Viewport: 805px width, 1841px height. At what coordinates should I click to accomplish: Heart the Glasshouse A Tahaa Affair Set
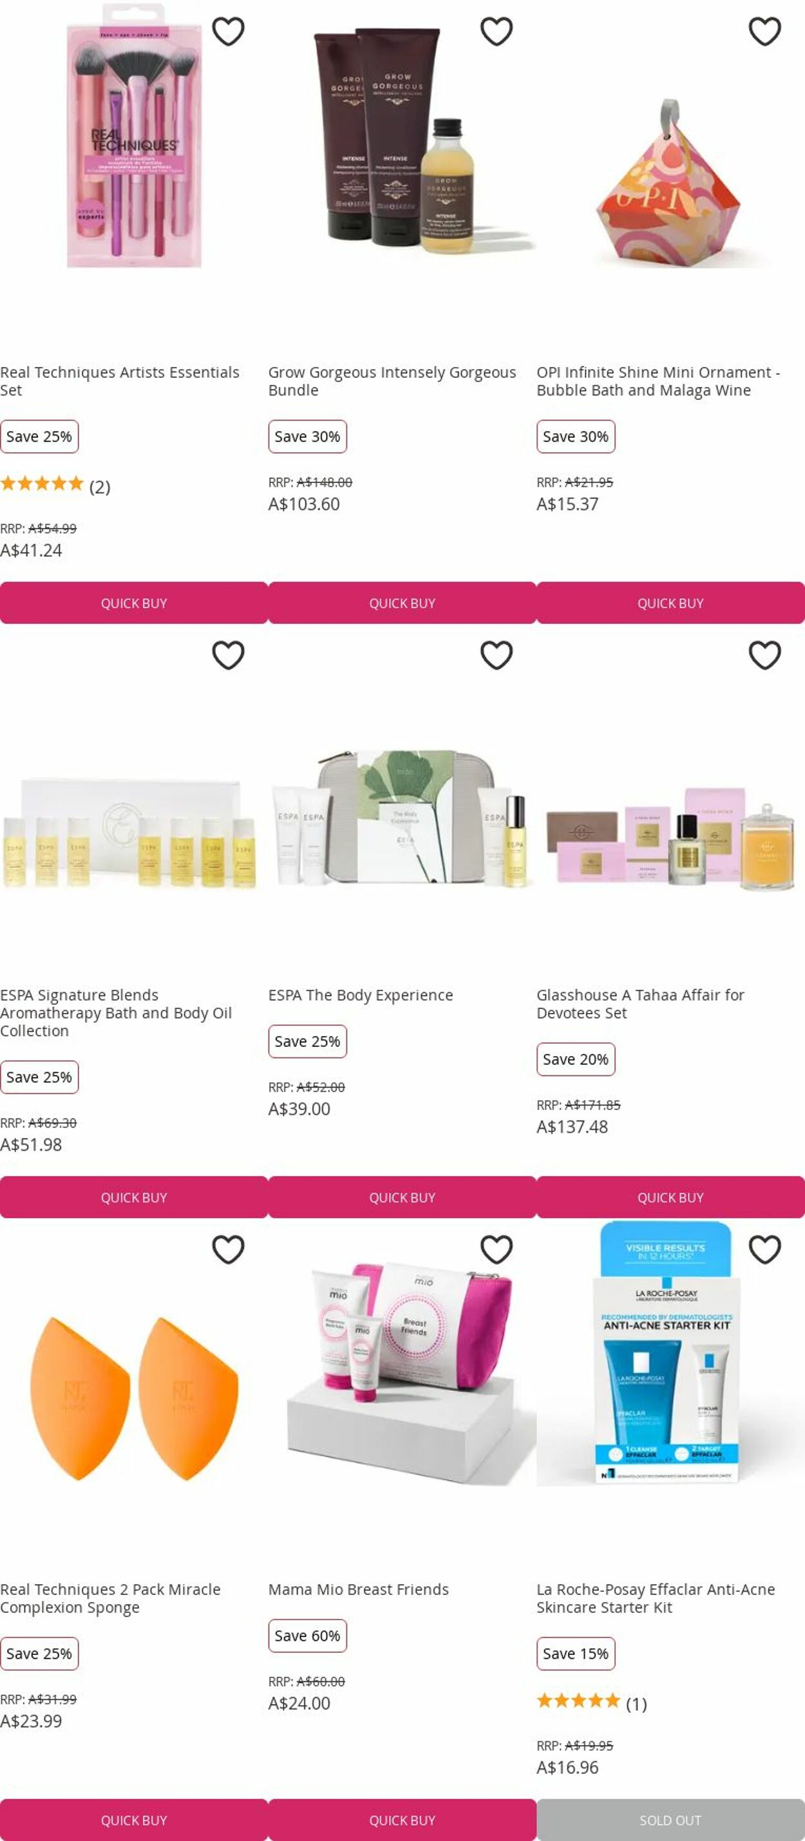coord(764,656)
